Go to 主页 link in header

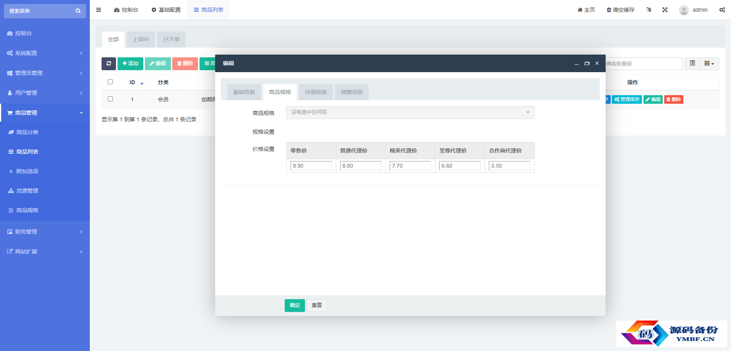pos(586,10)
